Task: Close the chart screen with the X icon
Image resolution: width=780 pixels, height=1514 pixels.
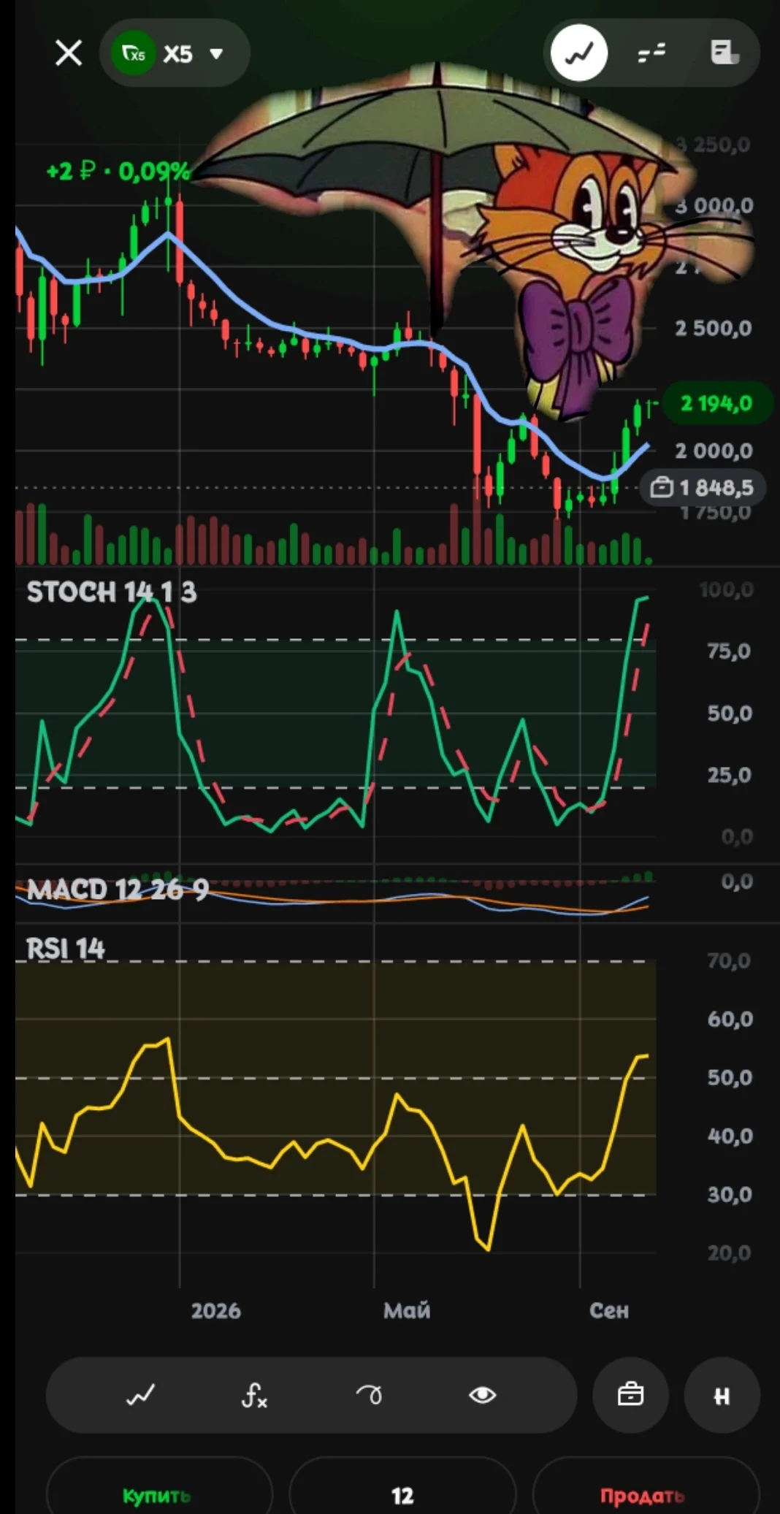Action: pos(69,53)
